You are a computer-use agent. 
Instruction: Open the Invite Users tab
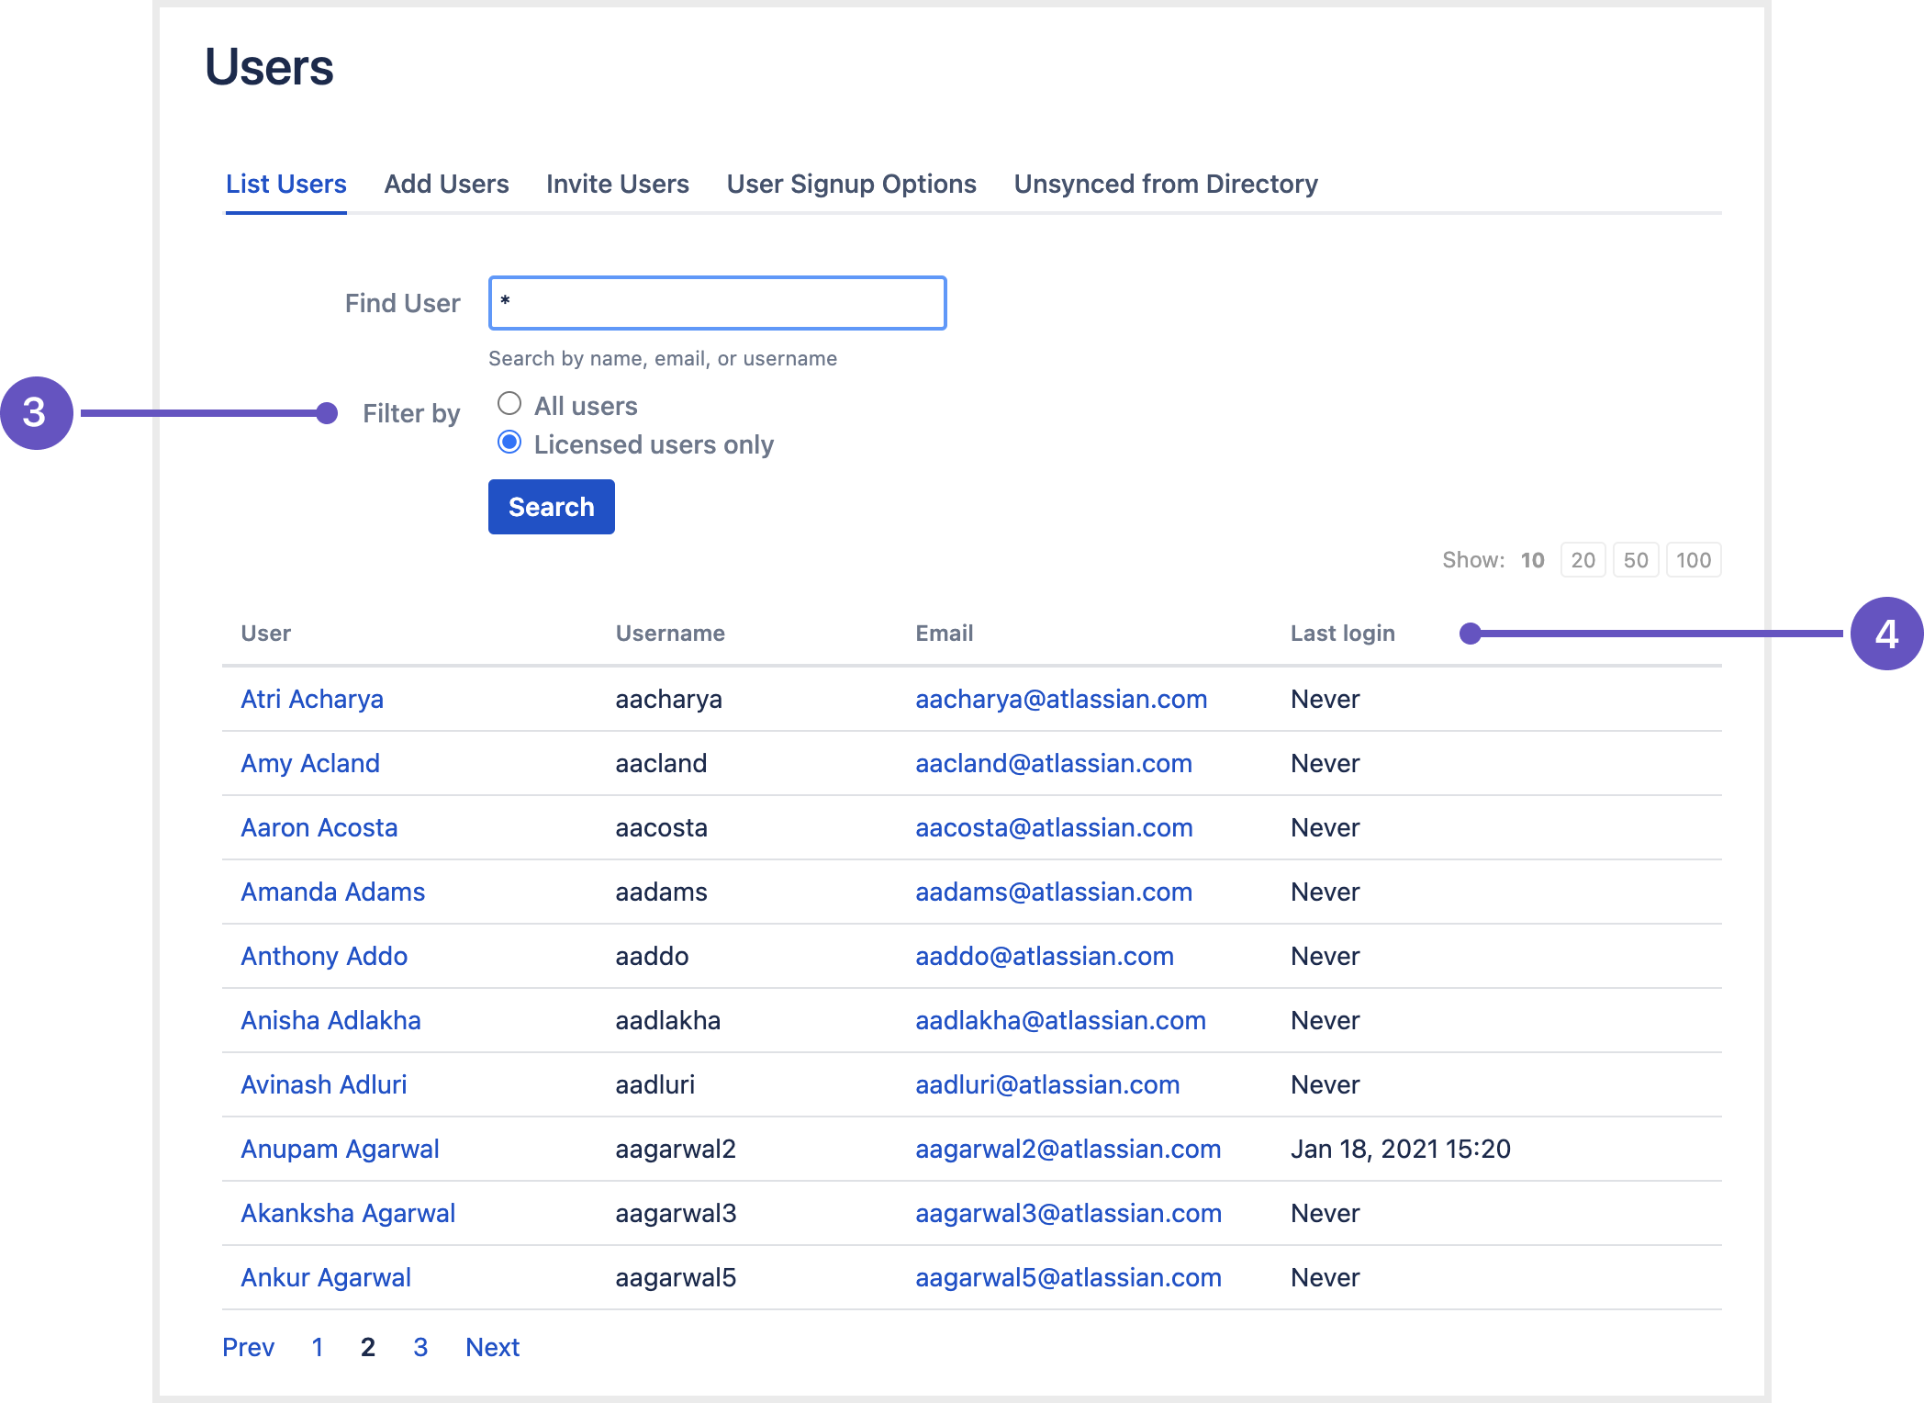[x=617, y=183]
